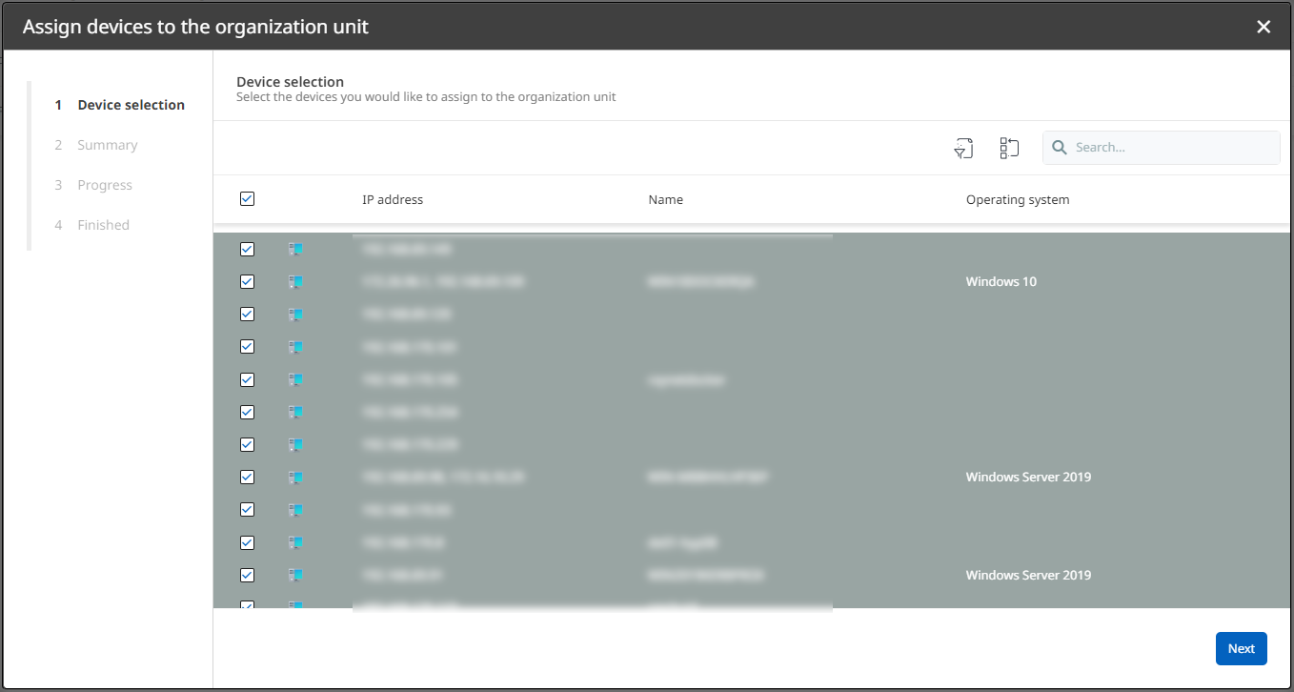The width and height of the screenshot is (1294, 692).
Task: Sort by the IP address column header
Action: click(393, 199)
